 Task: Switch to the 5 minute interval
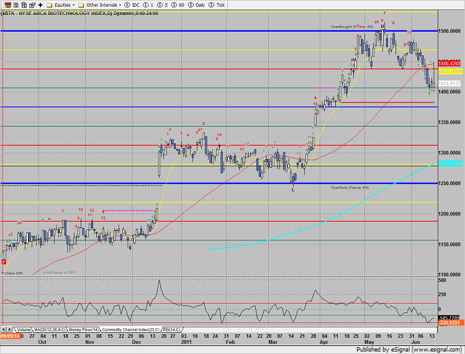point(162,5)
